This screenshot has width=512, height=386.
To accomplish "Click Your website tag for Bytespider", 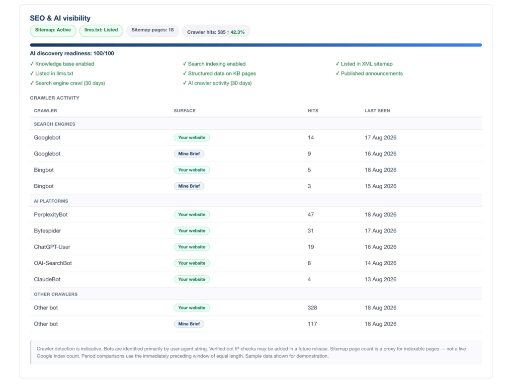I will (x=192, y=231).
